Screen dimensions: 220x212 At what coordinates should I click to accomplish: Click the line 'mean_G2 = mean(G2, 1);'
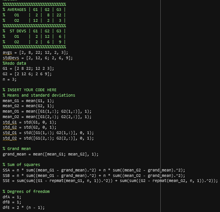(x=28, y=106)
